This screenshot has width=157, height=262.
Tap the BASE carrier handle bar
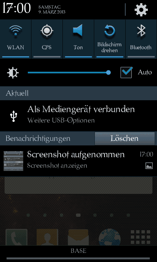coord(78,251)
